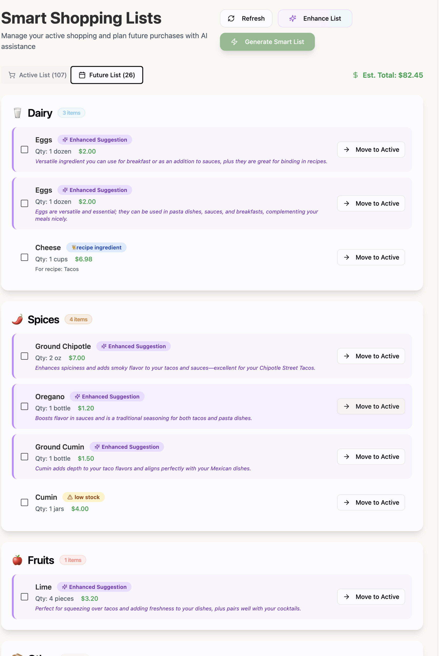Click the recipe ingredient tag on Cheese
Screen dimensions: 439x656
96,247
